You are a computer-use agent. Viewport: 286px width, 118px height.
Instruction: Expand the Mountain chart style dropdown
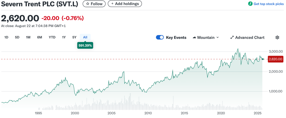(218, 38)
